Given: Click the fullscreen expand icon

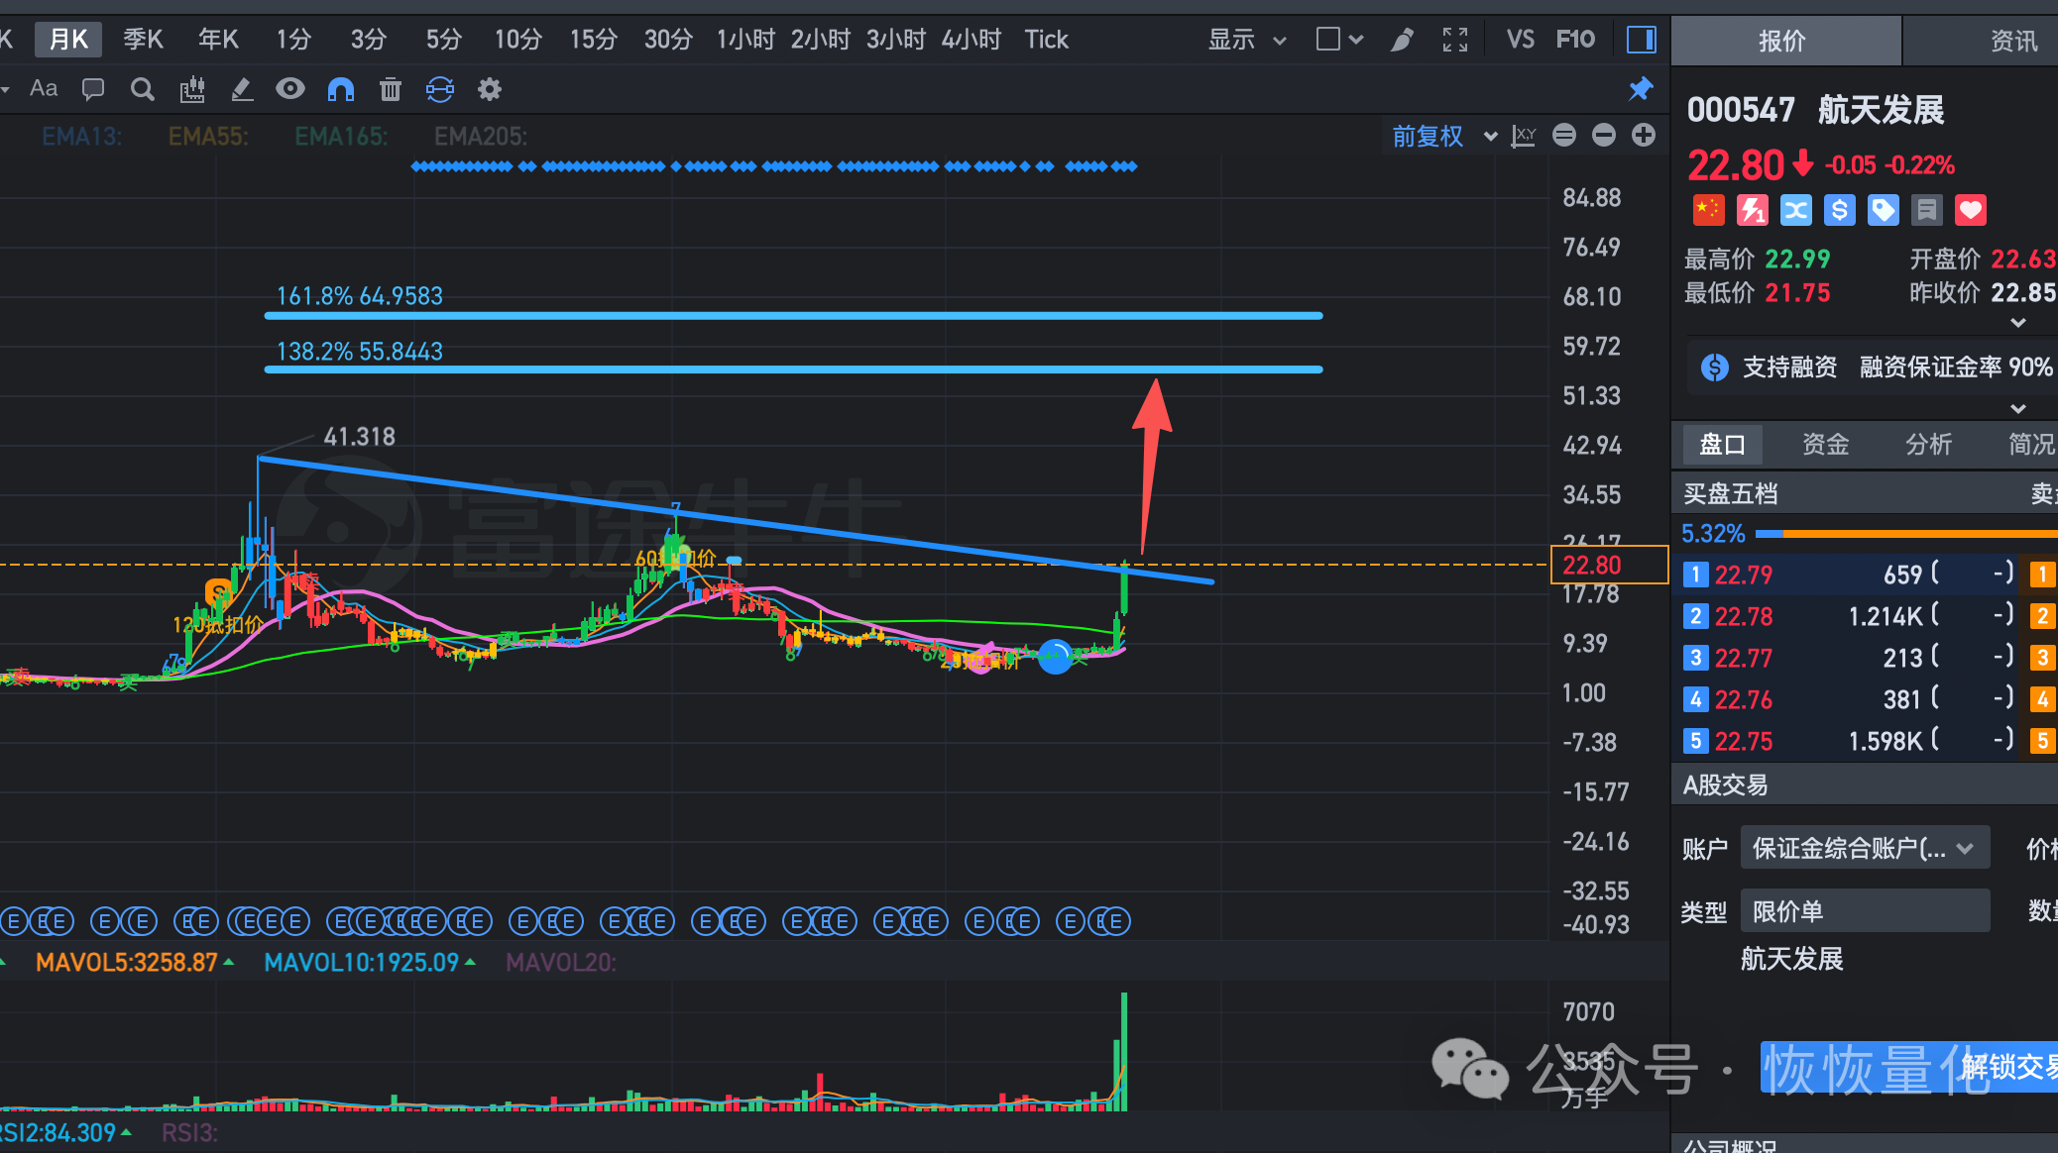Looking at the screenshot, I should (1454, 40).
